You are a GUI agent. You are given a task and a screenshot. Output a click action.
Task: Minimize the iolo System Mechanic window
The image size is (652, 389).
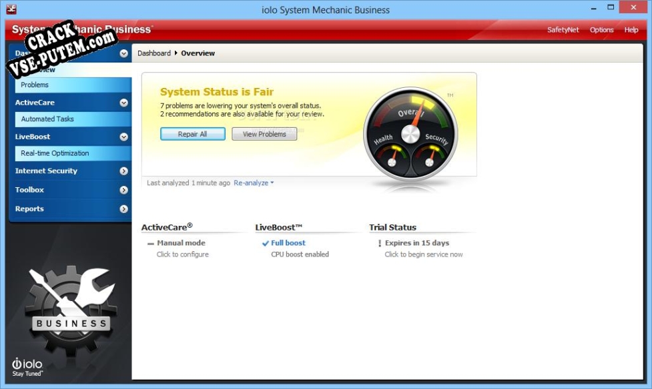coord(593,7)
